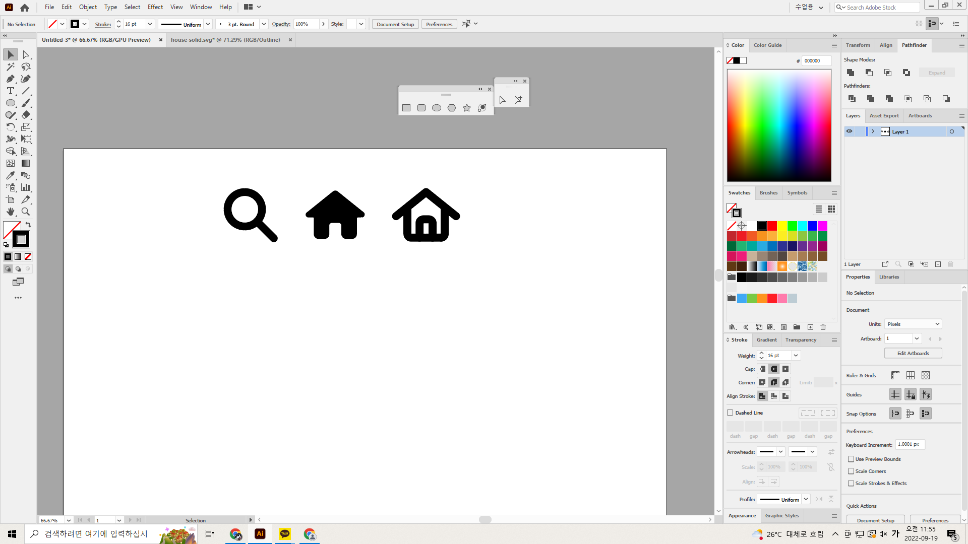Viewport: 968px width, 544px height.
Task: Delete swatch with the trash icon
Action: (823, 327)
